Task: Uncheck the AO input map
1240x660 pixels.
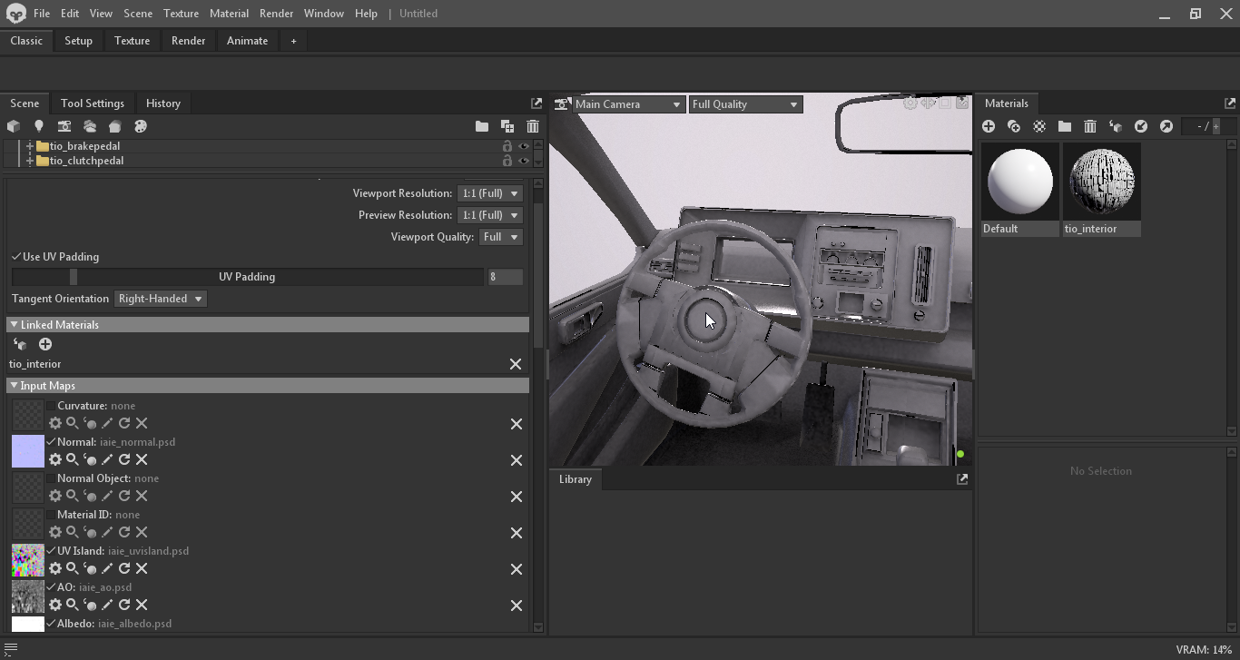Action: point(51,587)
